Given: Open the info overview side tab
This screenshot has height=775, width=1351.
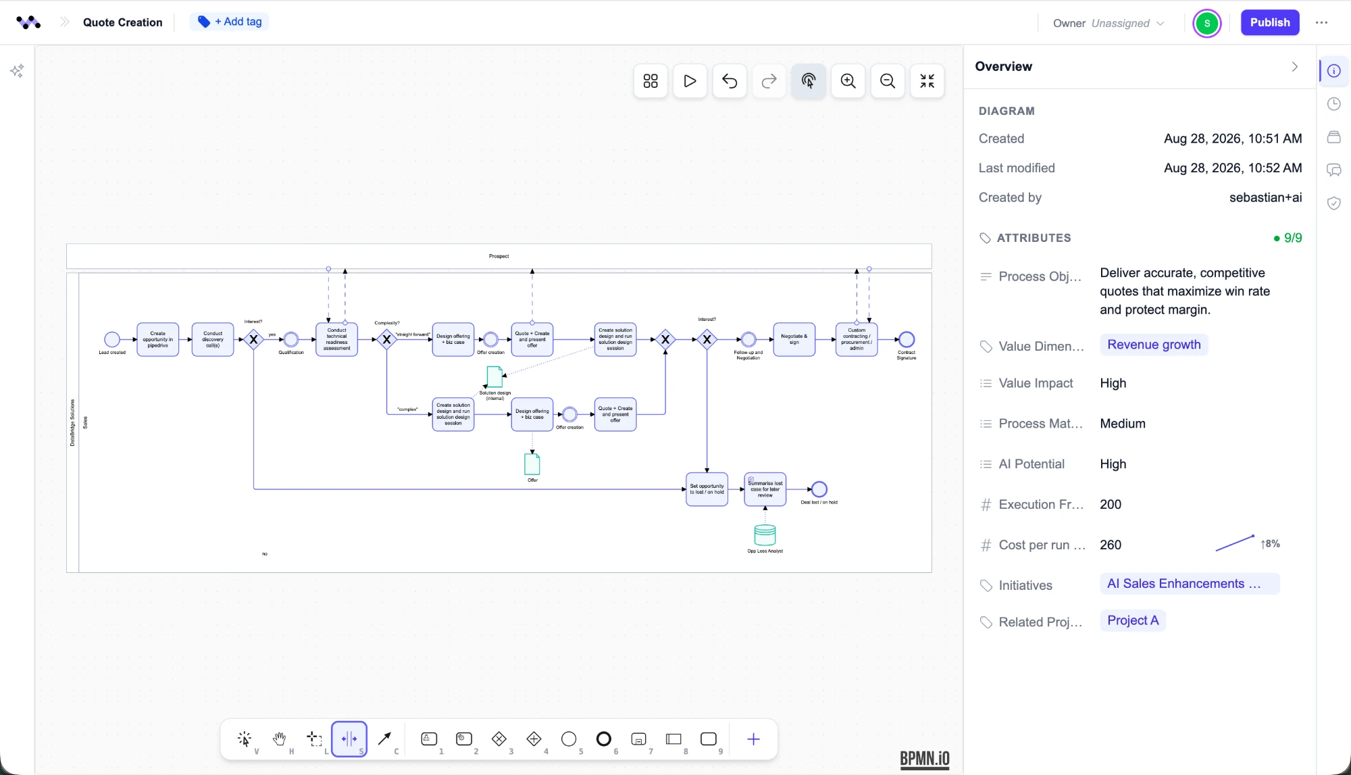Looking at the screenshot, I should 1333,71.
